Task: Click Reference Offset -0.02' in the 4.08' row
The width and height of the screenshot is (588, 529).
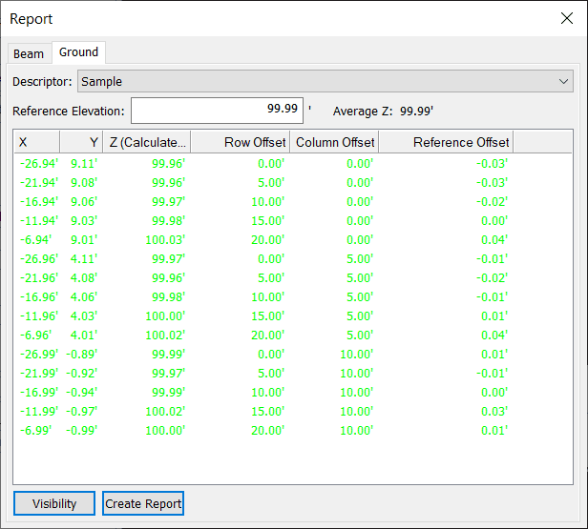Action: tap(492, 277)
